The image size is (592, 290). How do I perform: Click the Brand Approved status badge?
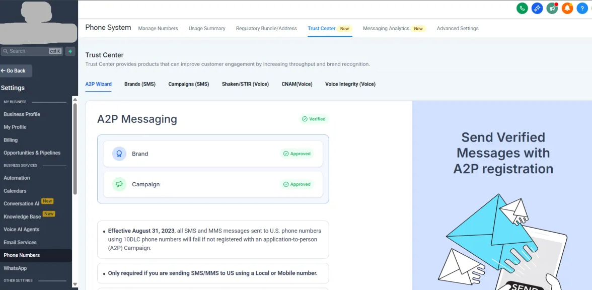click(297, 154)
